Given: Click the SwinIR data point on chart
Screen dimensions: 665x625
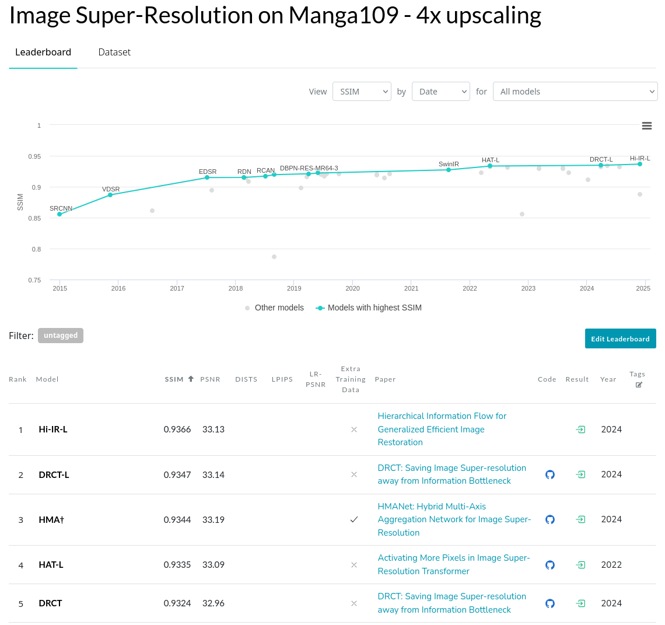Looking at the screenshot, I should [x=449, y=170].
